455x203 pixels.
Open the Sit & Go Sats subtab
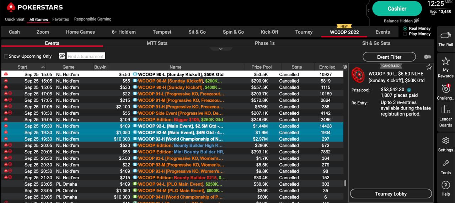point(376,43)
